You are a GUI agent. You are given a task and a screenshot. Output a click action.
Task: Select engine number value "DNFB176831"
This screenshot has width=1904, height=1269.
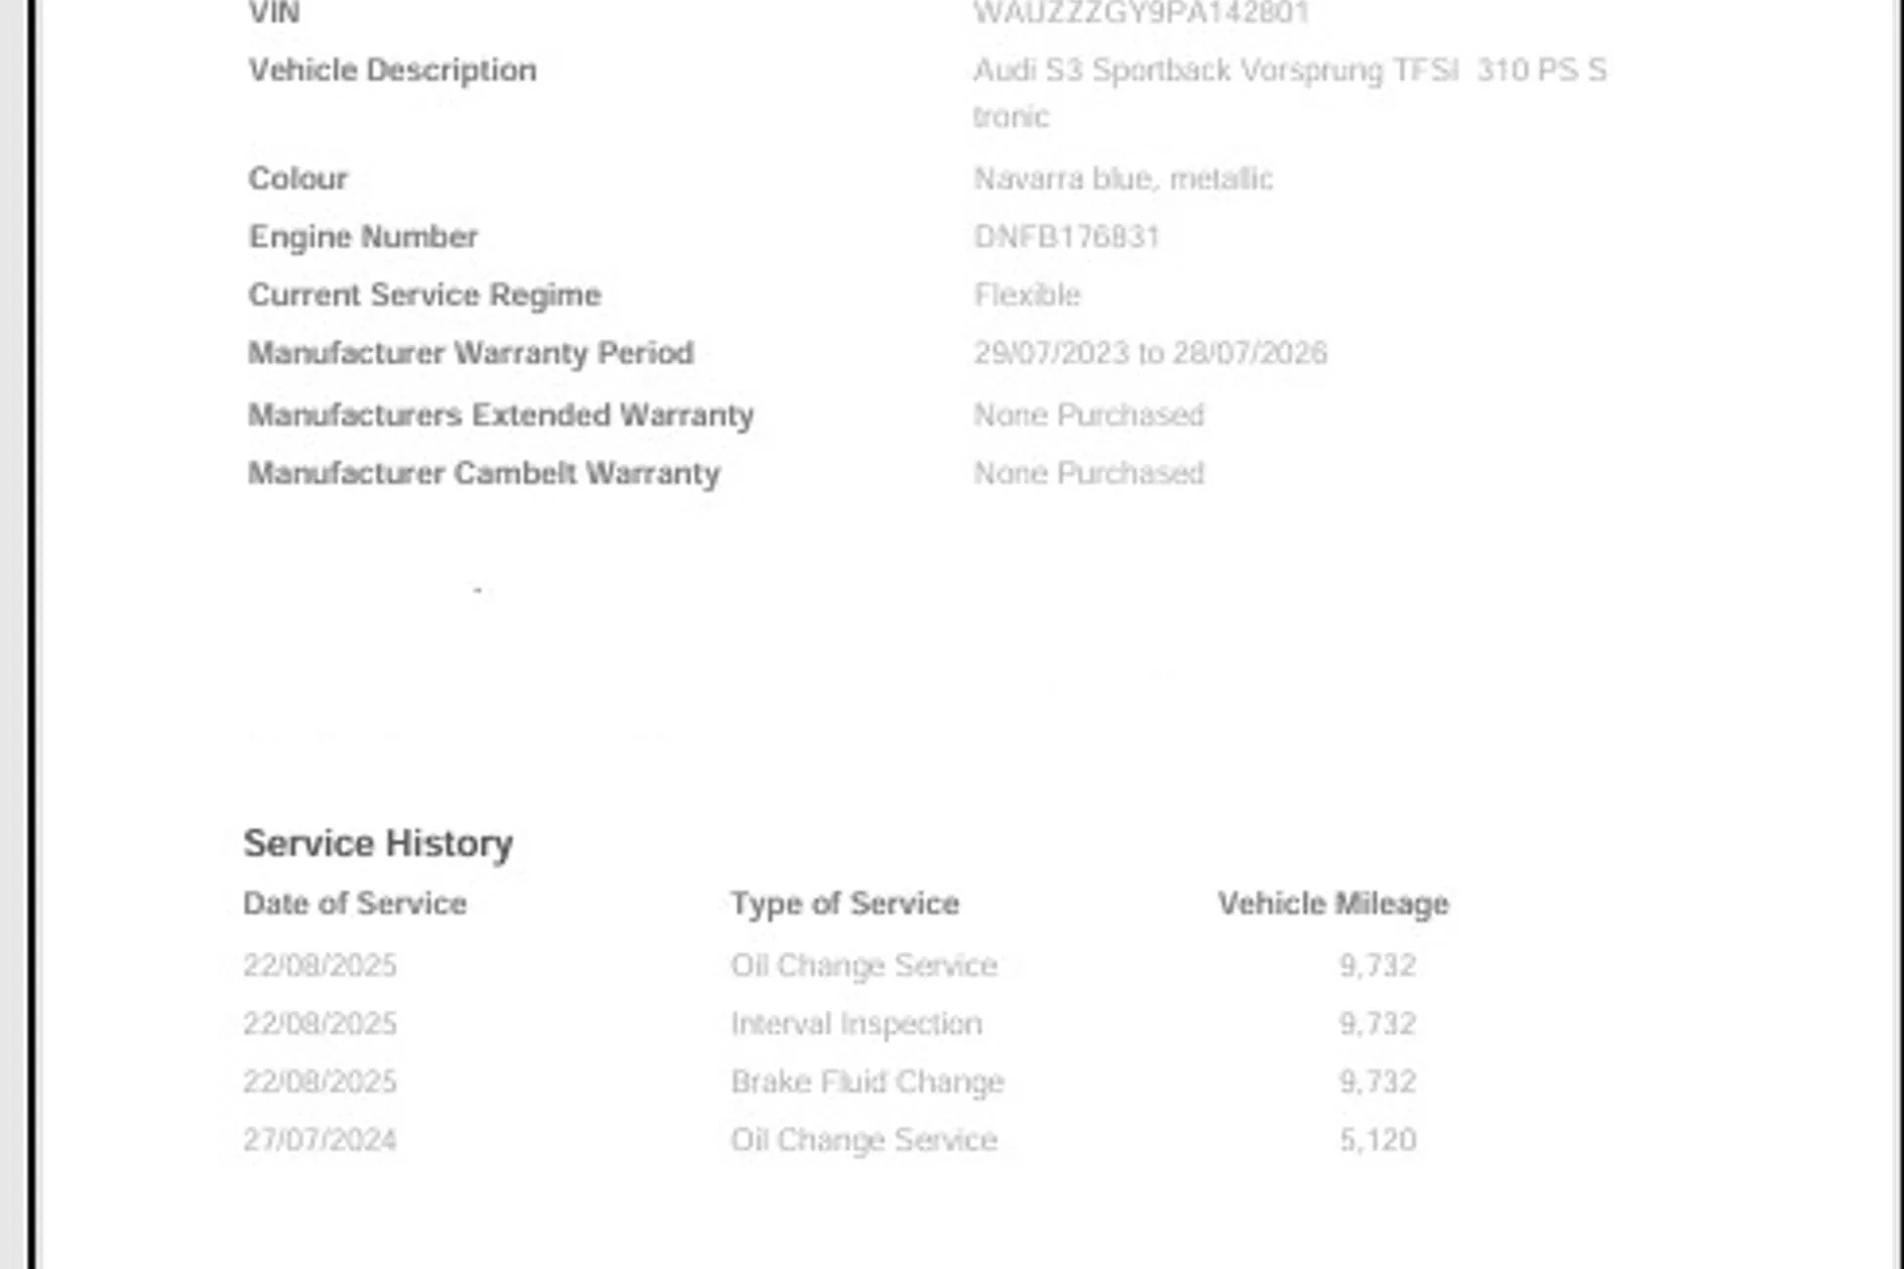point(1067,237)
